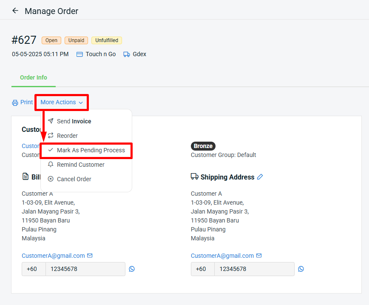Click the Print link with printer icon

23,103
